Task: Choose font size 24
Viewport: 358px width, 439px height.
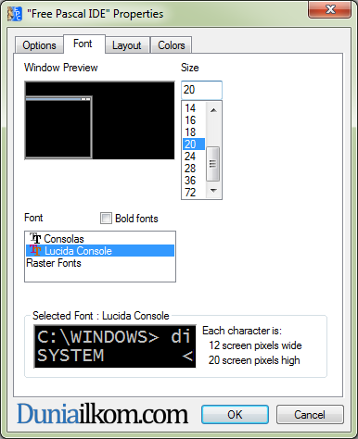Action: click(194, 157)
